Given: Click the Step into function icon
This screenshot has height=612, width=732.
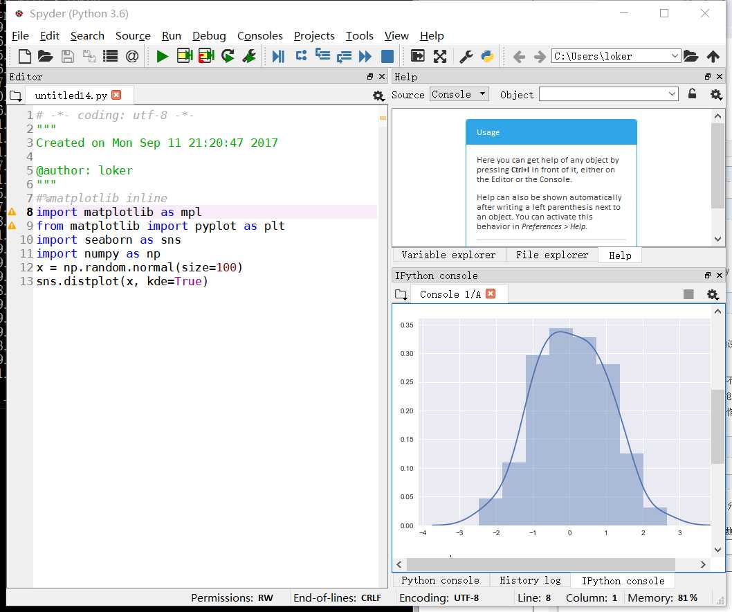Looking at the screenshot, I should point(322,55).
